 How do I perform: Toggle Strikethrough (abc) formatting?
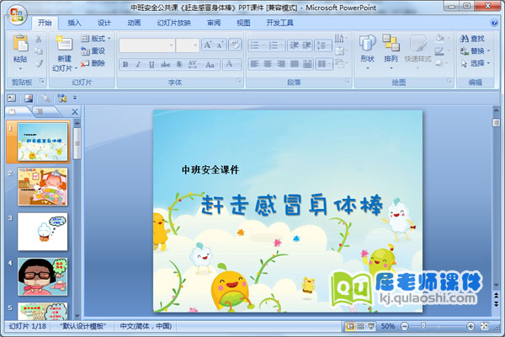pos(165,64)
